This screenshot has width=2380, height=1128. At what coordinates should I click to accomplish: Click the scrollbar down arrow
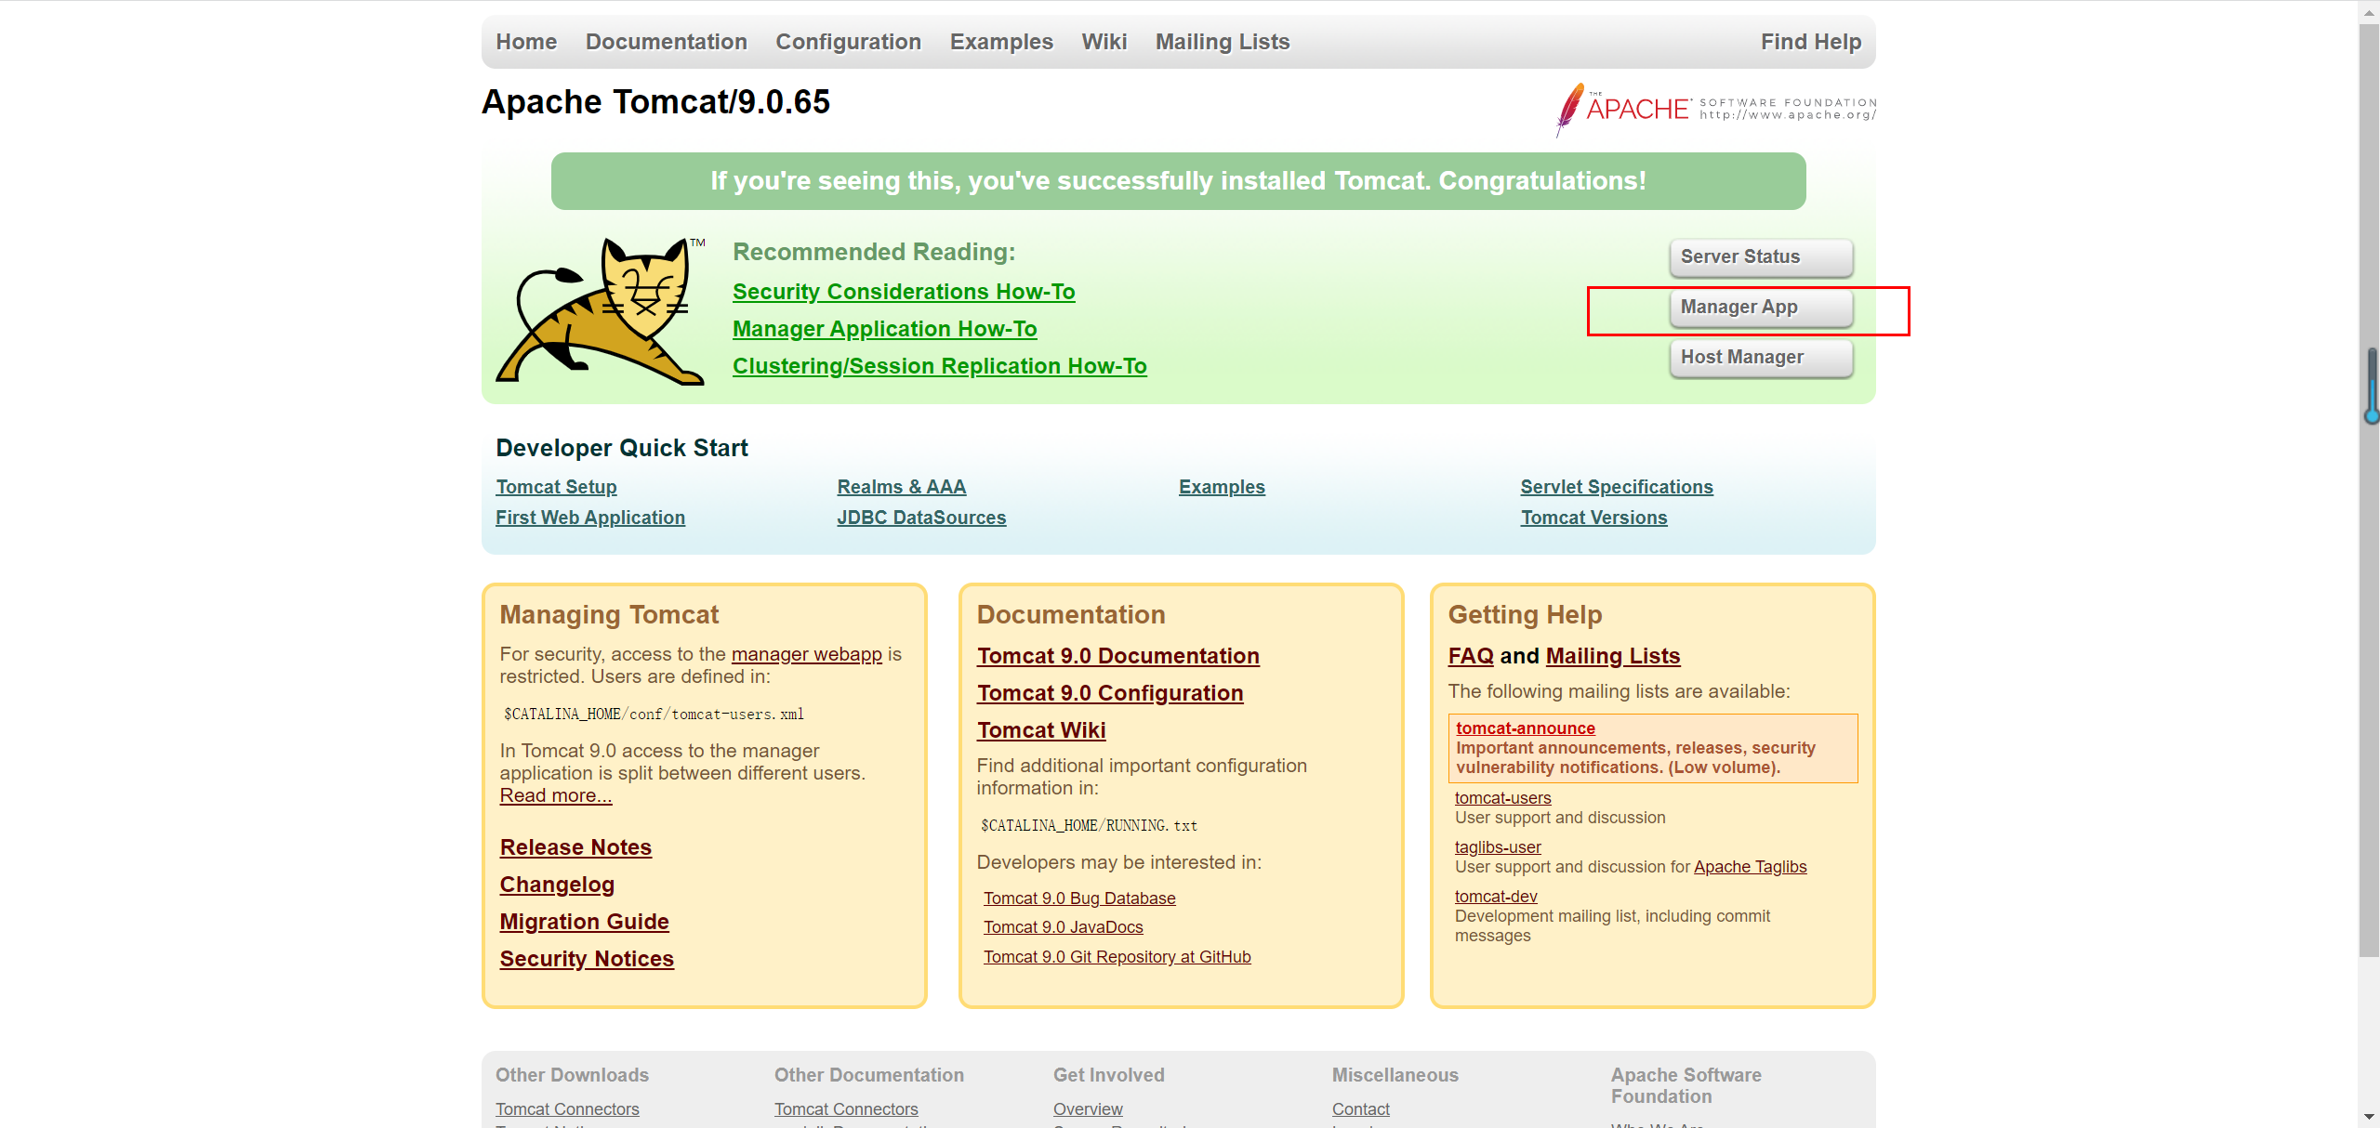click(x=2368, y=1116)
